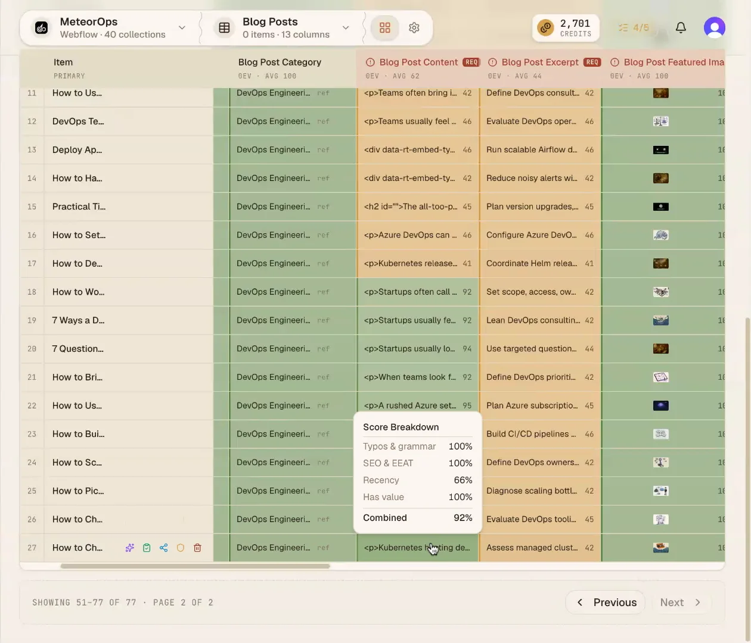The image size is (751, 643).
Task: Select item '7 Ways a D...' in row 19
Action: coord(78,320)
